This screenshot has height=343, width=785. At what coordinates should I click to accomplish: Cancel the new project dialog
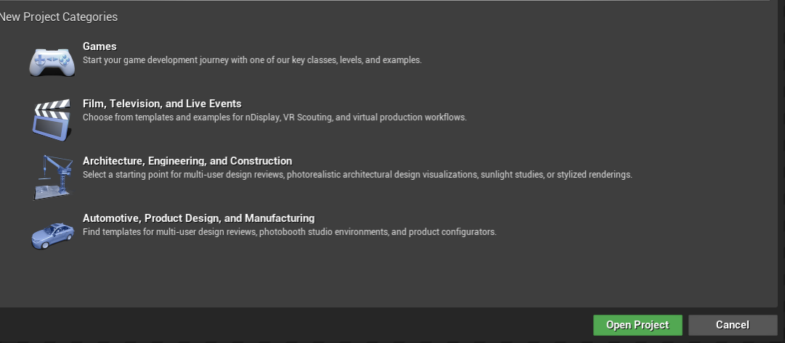[x=733, y=325]
